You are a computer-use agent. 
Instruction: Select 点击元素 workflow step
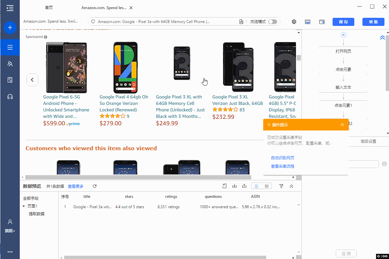344,70
